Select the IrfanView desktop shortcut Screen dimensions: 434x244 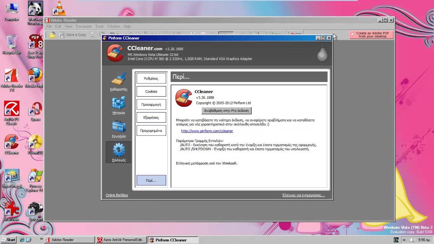click(x=12, y=211)
